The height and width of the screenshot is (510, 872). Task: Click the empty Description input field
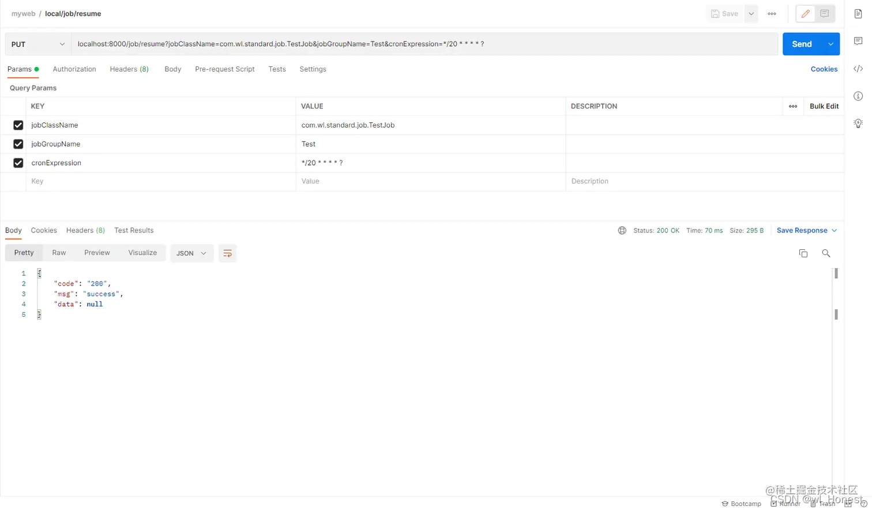coord(705,181)
